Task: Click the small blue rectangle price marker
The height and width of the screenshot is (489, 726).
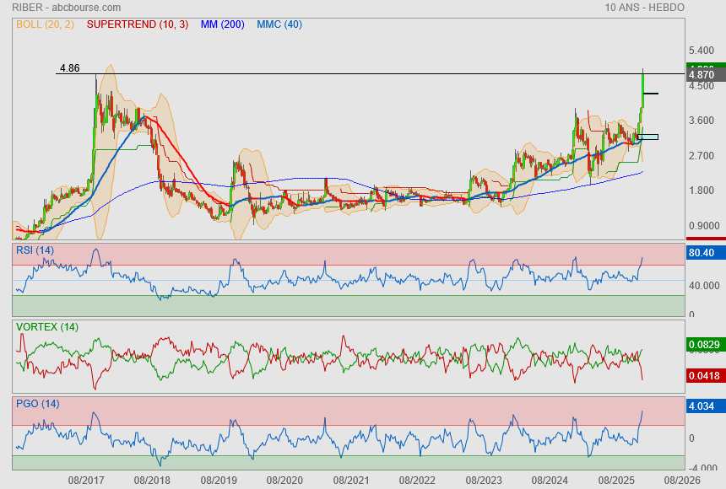Action: tap(647, 137)
